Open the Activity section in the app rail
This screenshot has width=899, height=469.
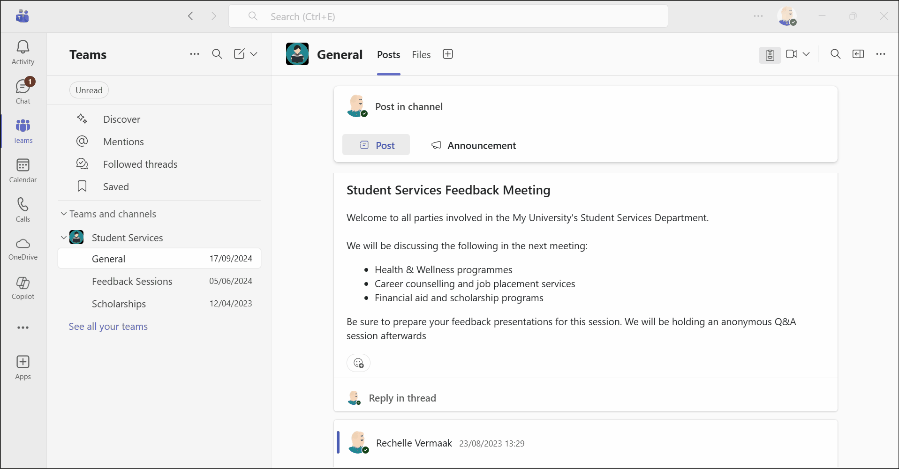tap(23, 52)
